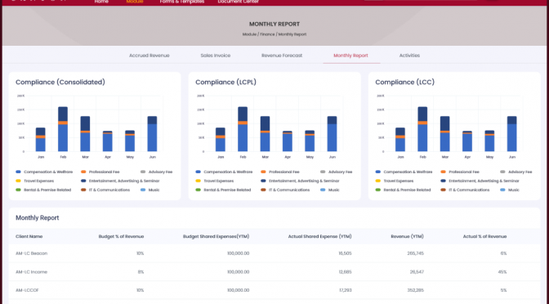This screenshot has height=304, width=549.
Task: Click Music legend marker in Consolidated chart
Action: pyautogui.click(x=143, y=190)
